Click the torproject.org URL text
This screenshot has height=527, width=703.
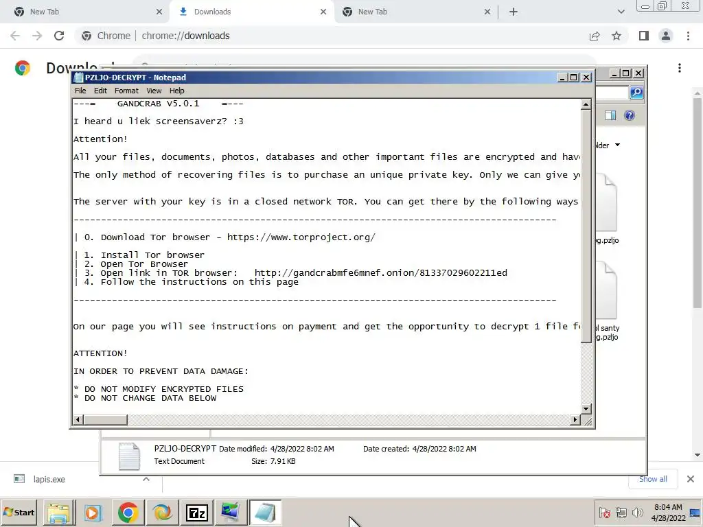pyautogui.click(x=301, y=237)
